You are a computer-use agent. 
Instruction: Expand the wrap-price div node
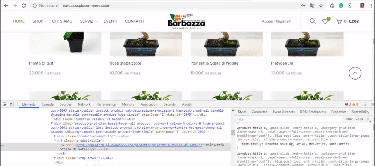55,158
